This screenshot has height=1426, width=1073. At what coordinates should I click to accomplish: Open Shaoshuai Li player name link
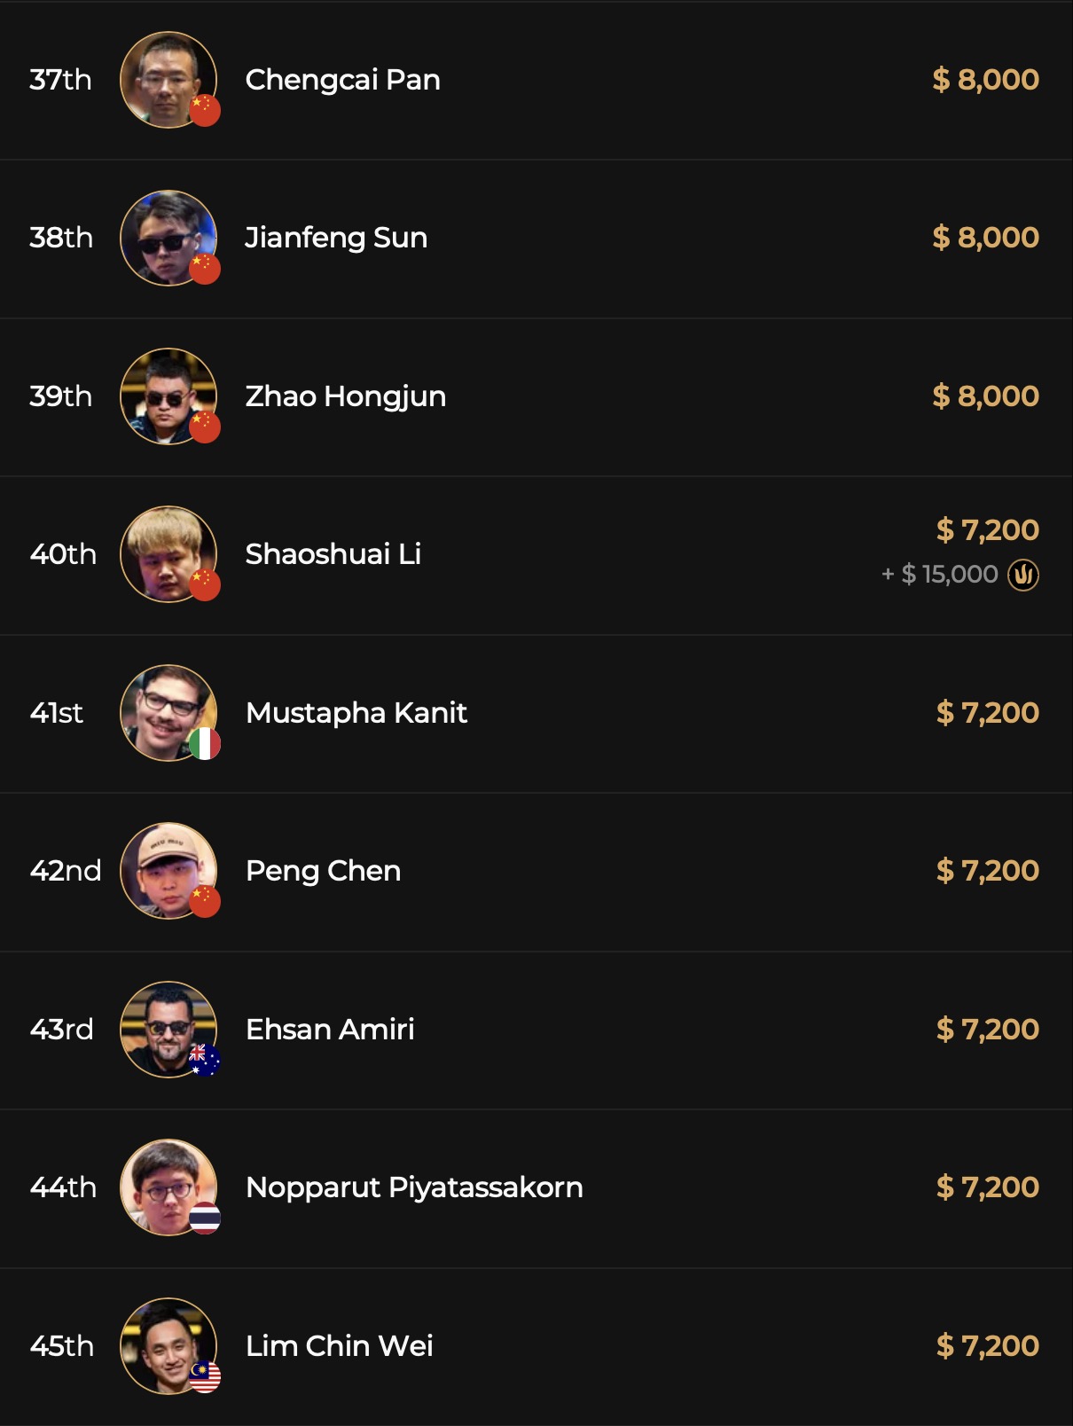coord(333,554)
